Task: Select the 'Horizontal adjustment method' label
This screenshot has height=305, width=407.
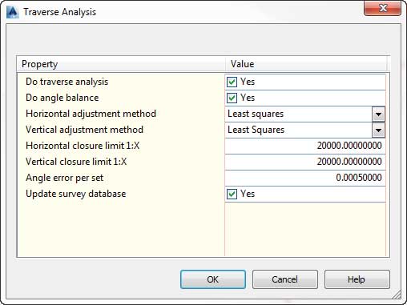Action: click(91, 114)
